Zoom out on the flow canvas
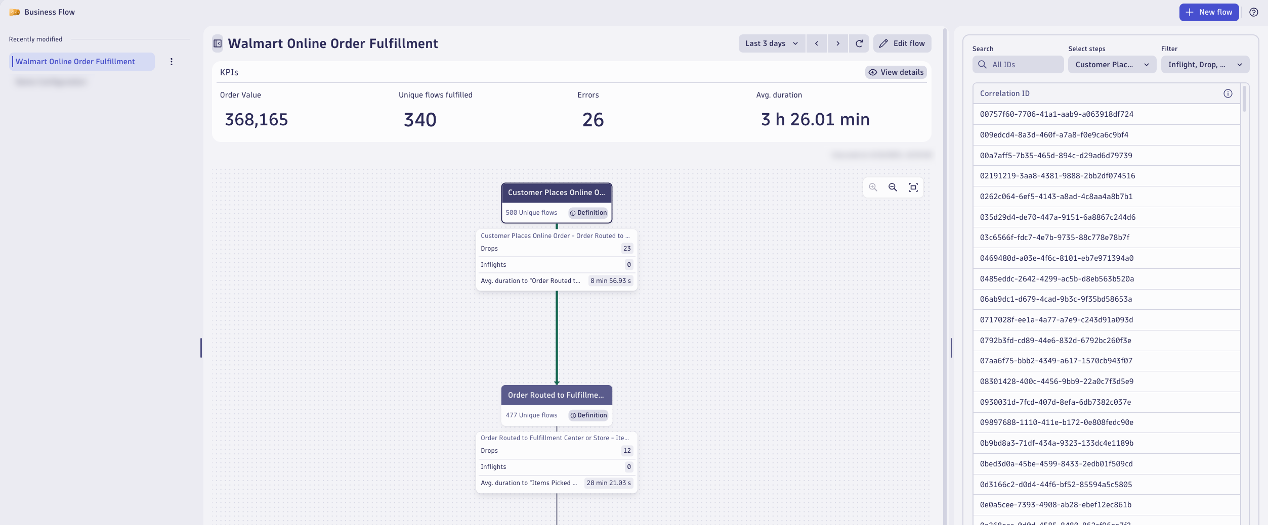 pyautogui.click(x=893, y=187)
